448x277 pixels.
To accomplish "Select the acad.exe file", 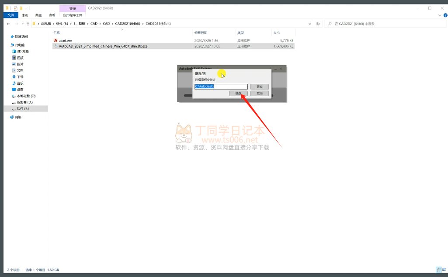I will click(x=66, y=41).
